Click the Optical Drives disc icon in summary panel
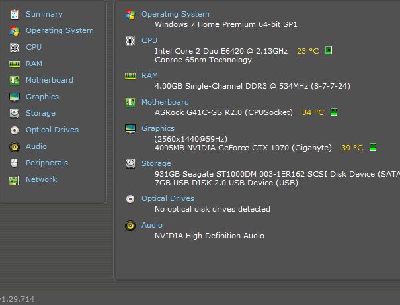 (130, 199)
